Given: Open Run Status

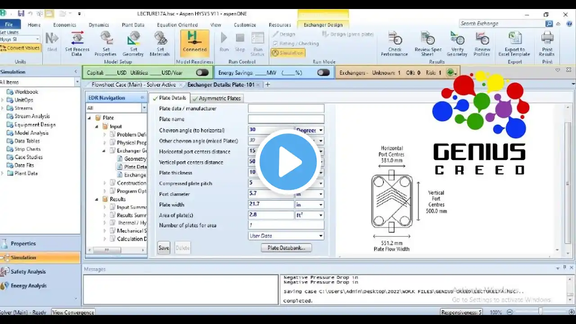Looking at the screenshot, I should pyautogui.click(x=258, y=43).
